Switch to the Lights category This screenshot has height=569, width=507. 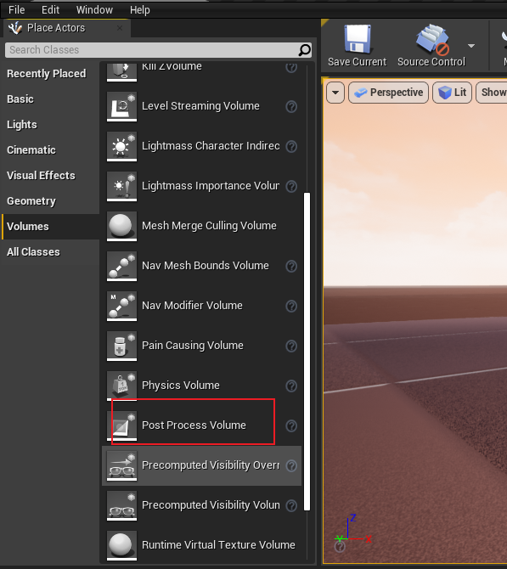pyautogui.click(x=22, y=125)
